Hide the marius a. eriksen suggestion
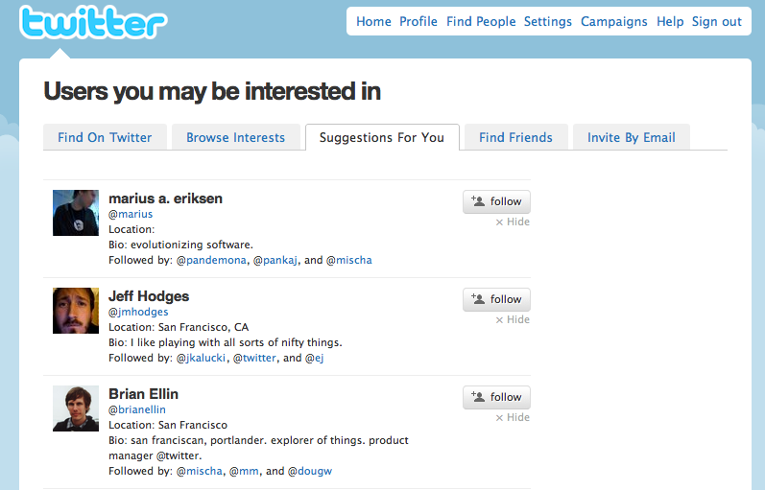 (x=513, y=222)
